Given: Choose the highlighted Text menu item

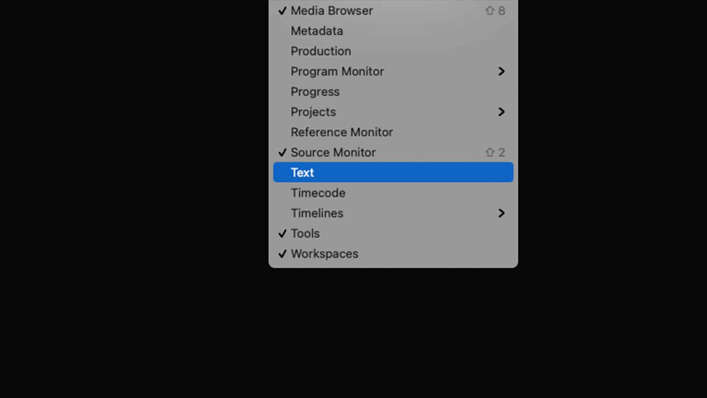Looking at the screenshot, I should point(393,172).
